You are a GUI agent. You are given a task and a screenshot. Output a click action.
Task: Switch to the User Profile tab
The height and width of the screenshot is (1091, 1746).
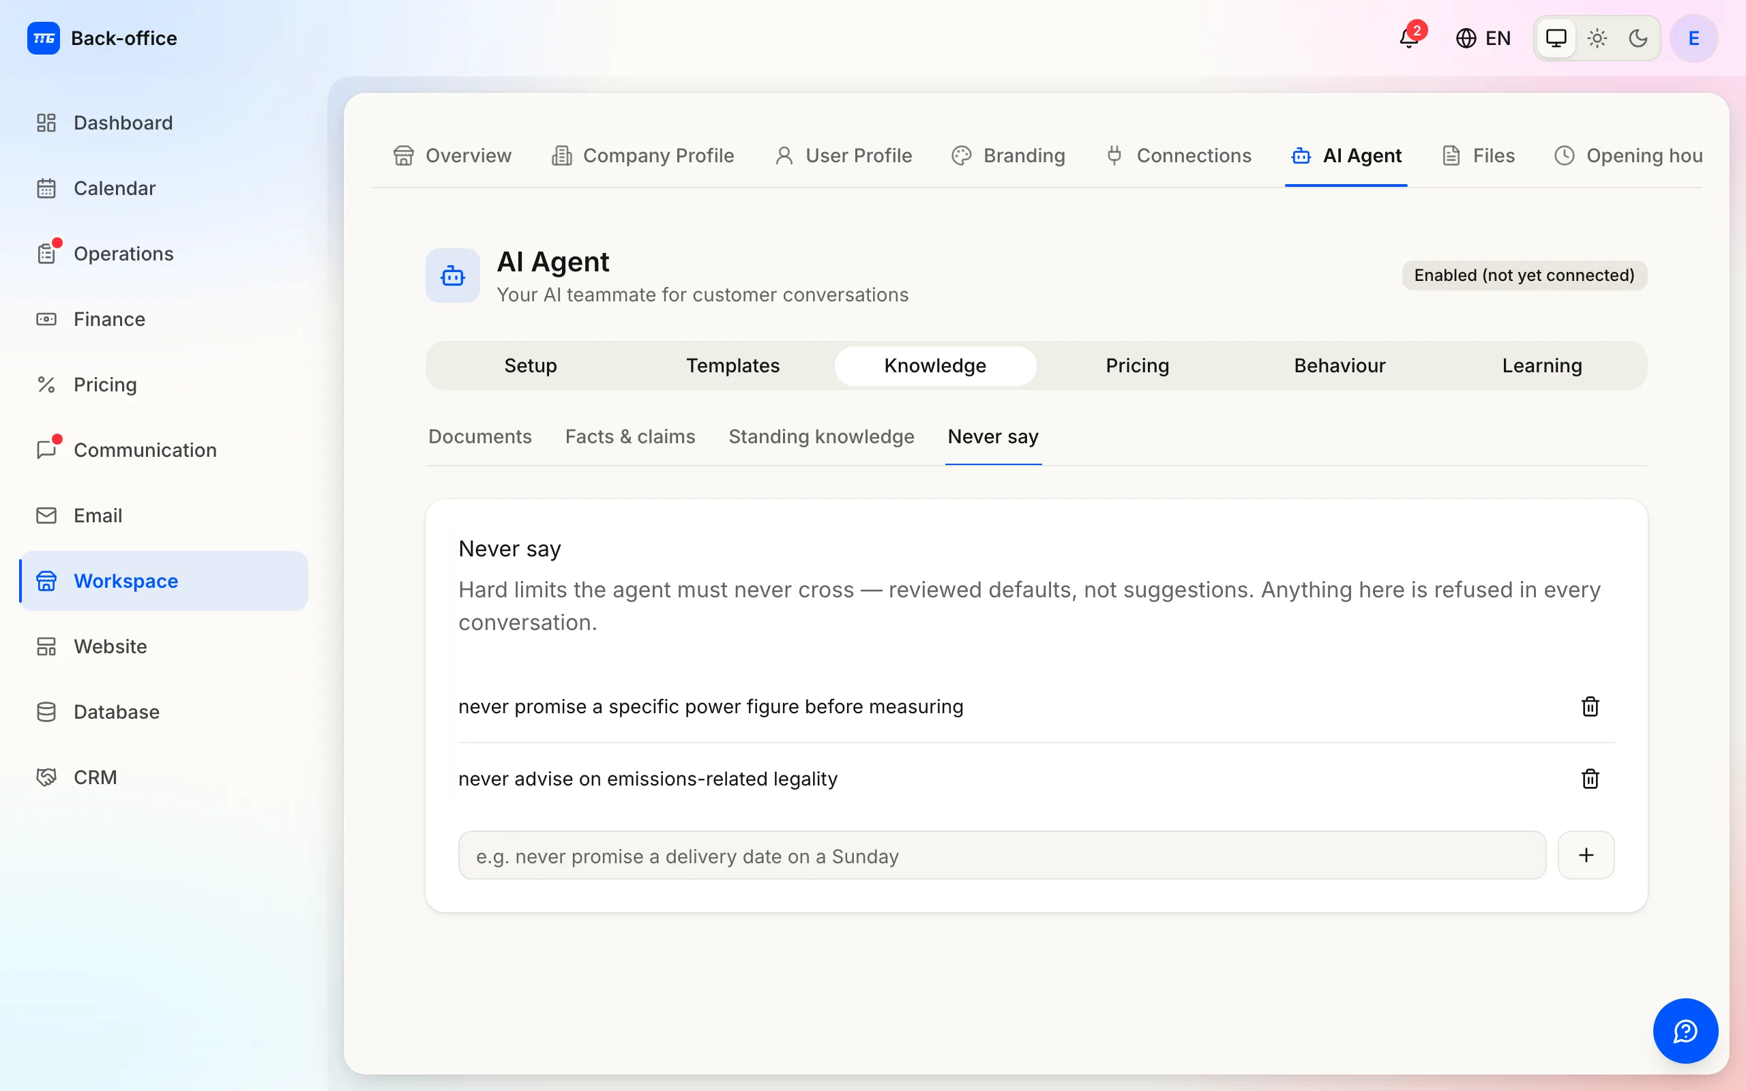(x=844, y=156)
